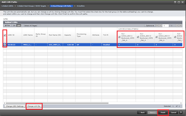Click LUN ID 3 under DC2_ESX-2
The height and width of the screenshot is (116, 186).
coord(145,45)
